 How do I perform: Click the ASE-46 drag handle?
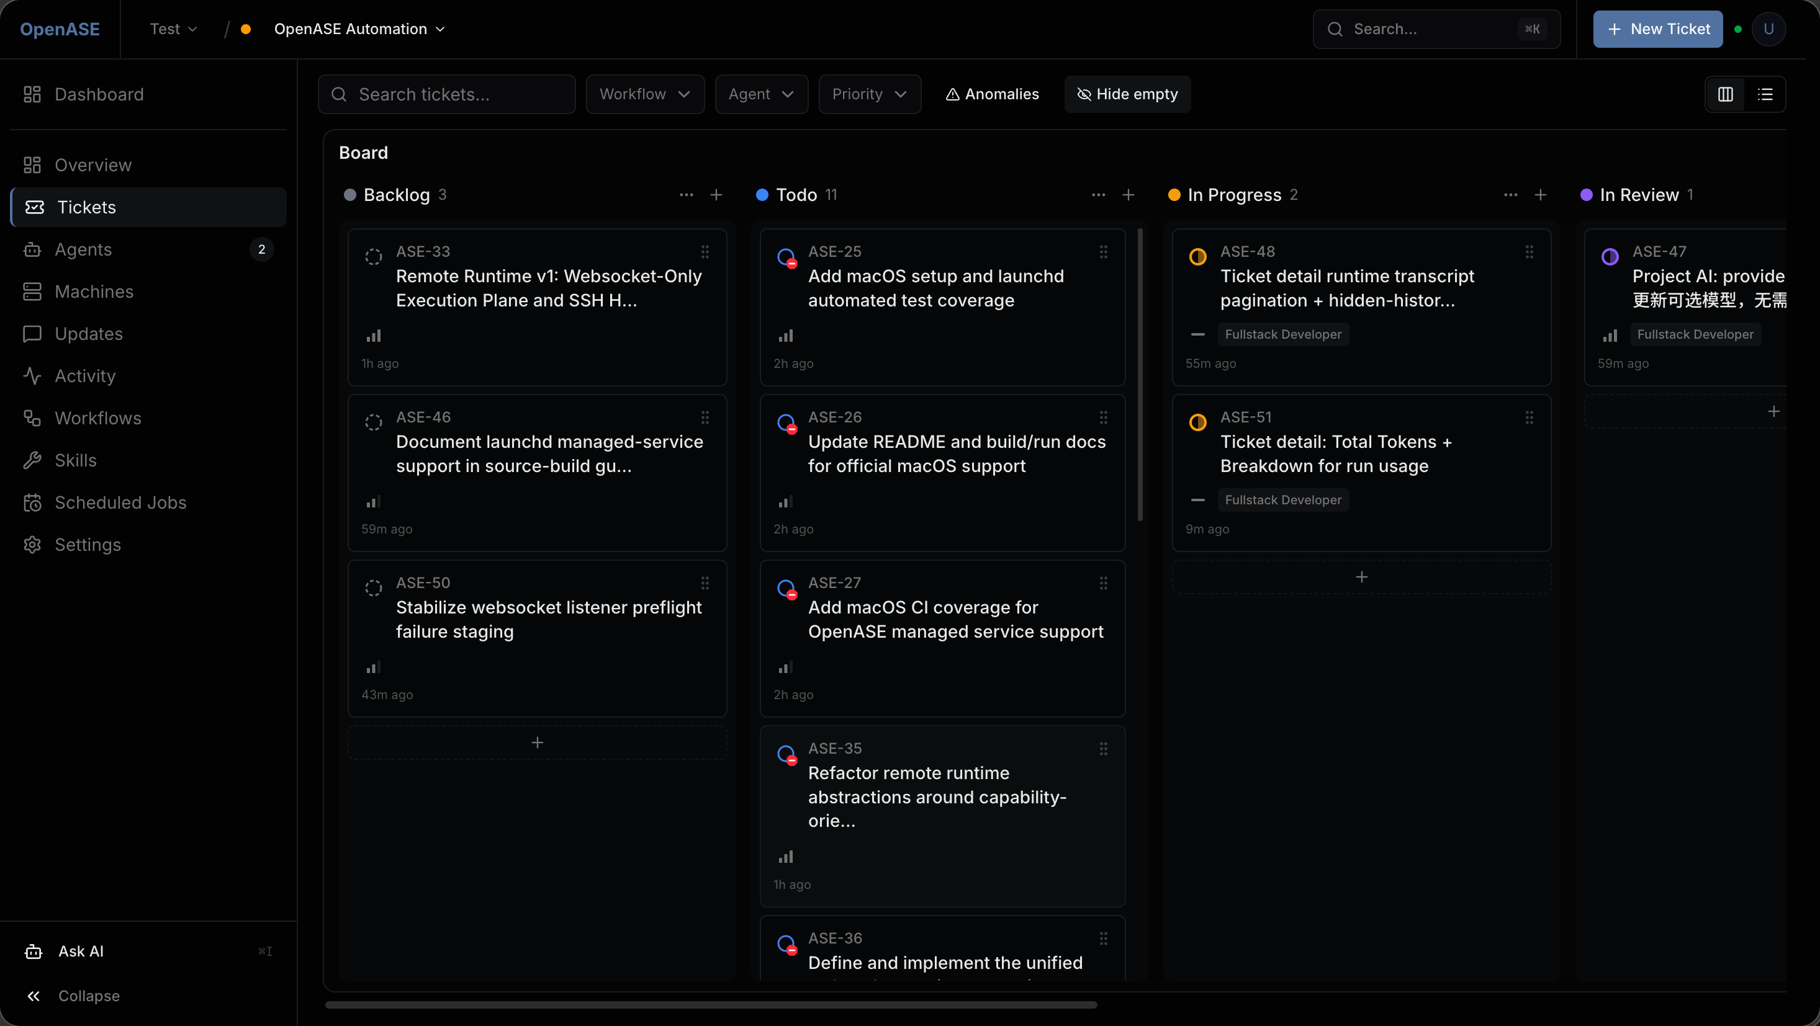pos(705,418)
